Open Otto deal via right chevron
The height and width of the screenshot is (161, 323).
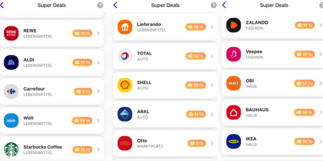pos(212,143)
